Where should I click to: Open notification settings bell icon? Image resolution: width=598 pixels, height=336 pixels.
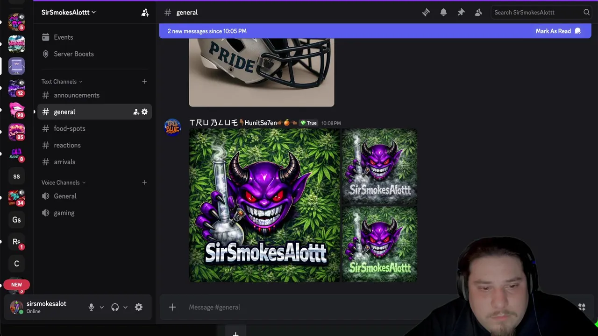pos(443,13)
